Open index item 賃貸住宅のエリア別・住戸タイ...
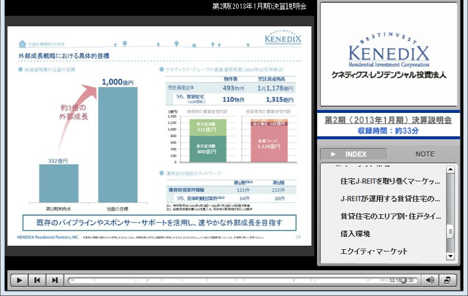The image size is (468, 296). coord(390,216)
